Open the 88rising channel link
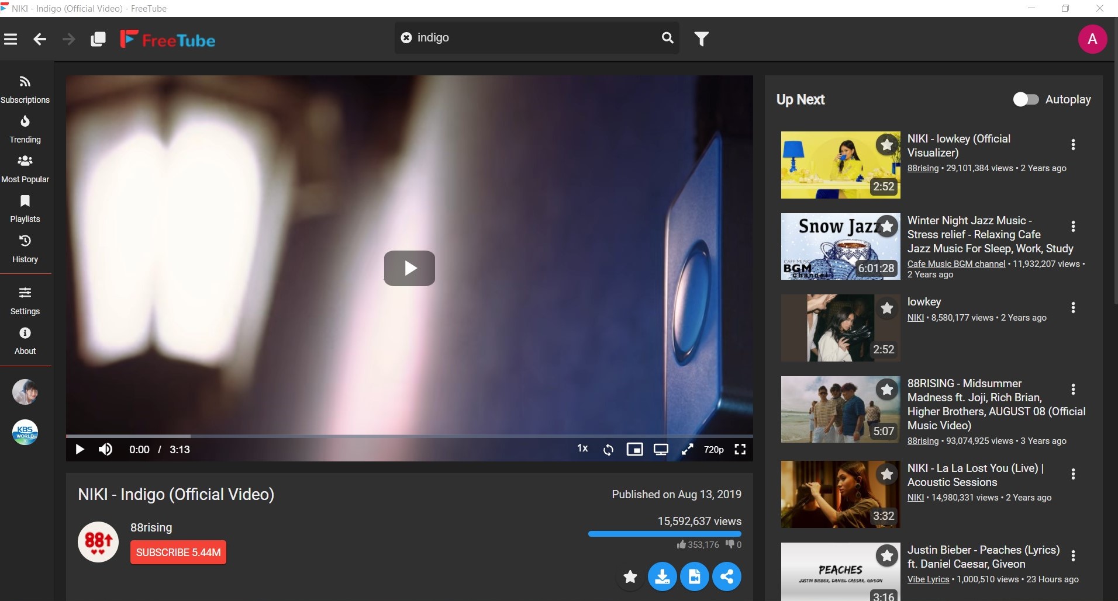 pyautogui.click(x=151, y=527)
